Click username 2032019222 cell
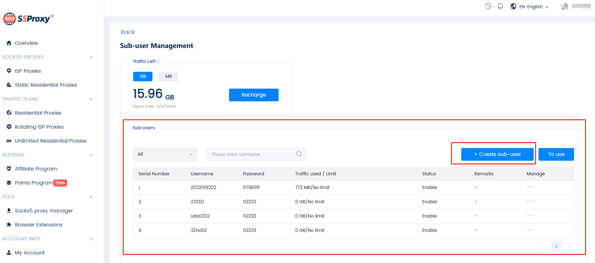 coord(203,187)
